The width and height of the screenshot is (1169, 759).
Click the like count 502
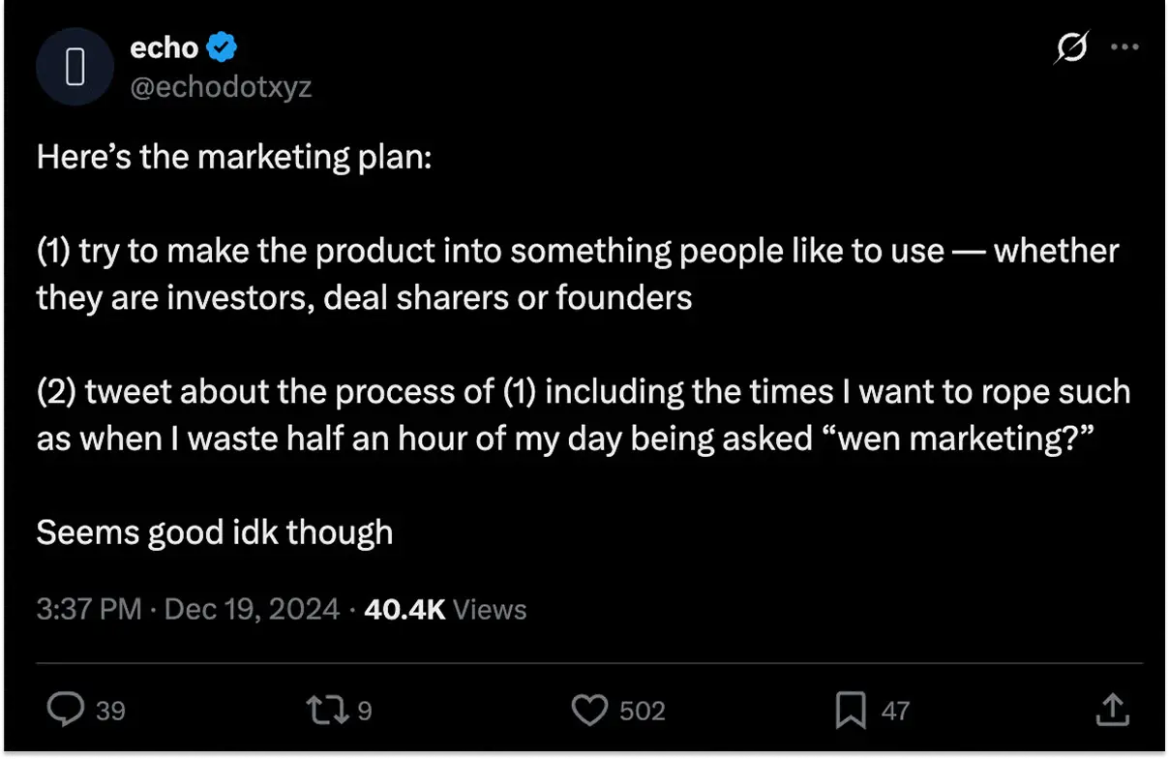click(x=642, y=712)
